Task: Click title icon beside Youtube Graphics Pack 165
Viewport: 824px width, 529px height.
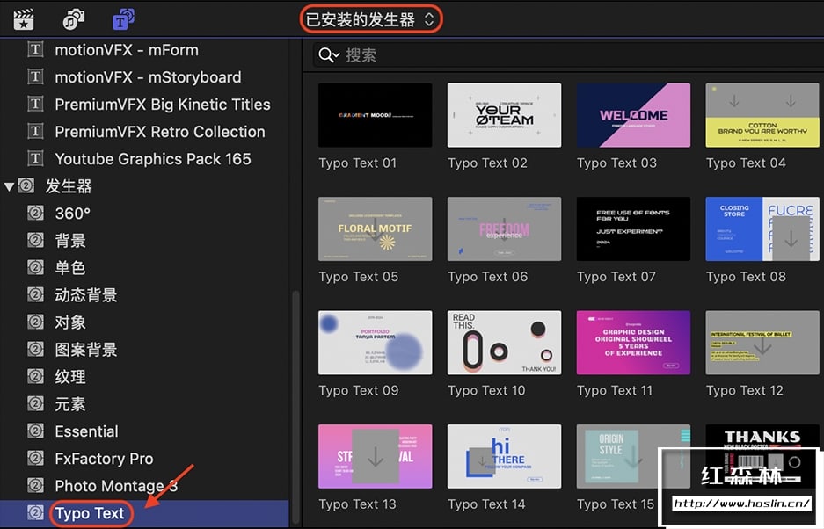Action: point(35,159)
